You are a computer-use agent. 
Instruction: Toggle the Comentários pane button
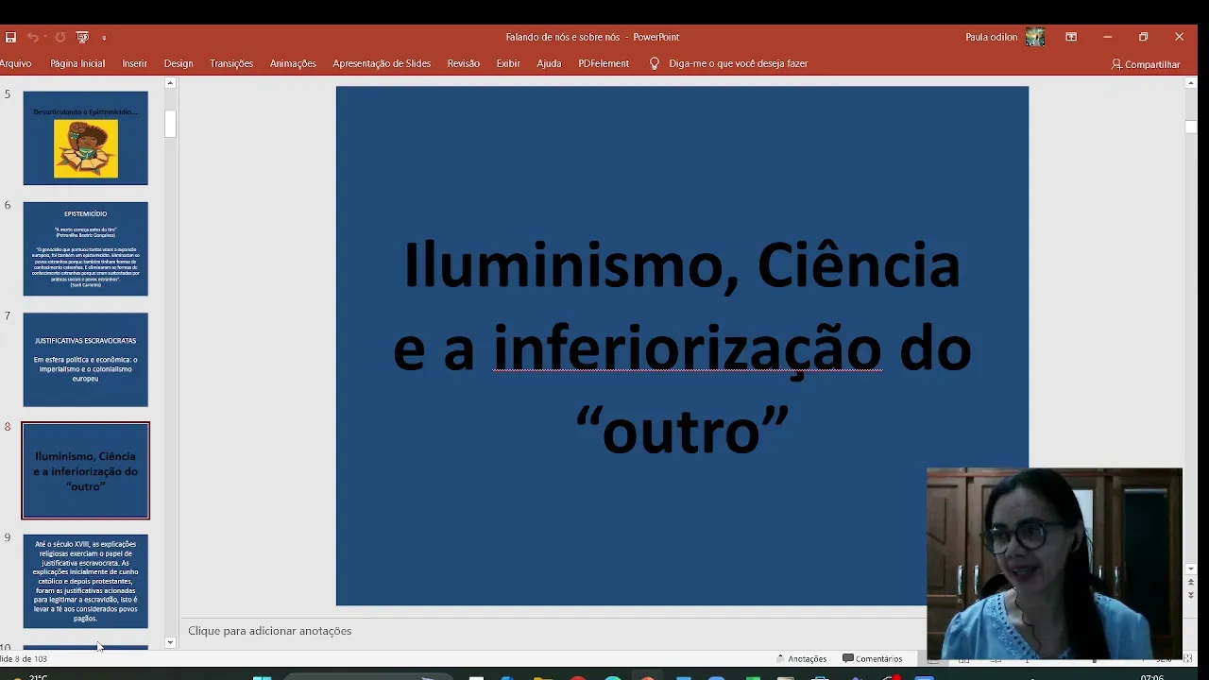click(x=873, y=658)
